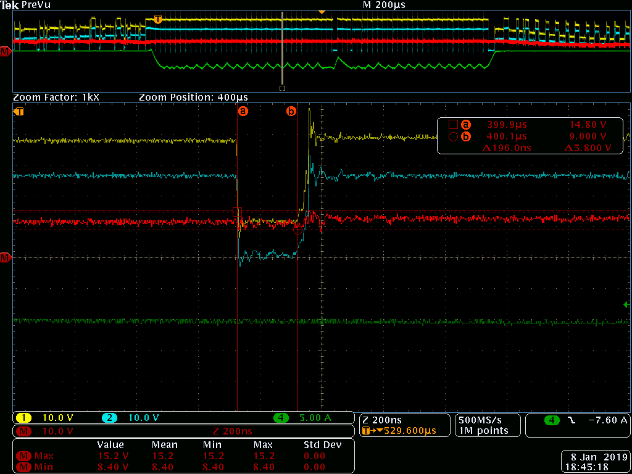Click the trigger level -7.60 A
632x474 pixels.
click(x=608, y=420)
